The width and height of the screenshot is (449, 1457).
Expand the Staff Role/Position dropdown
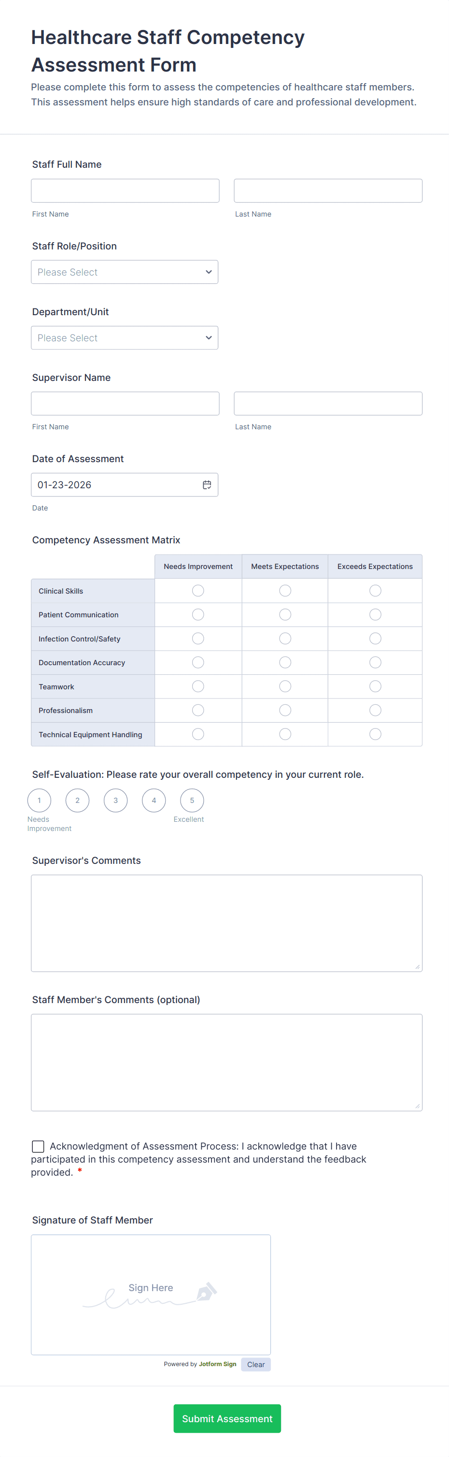[x=124, y=272]
